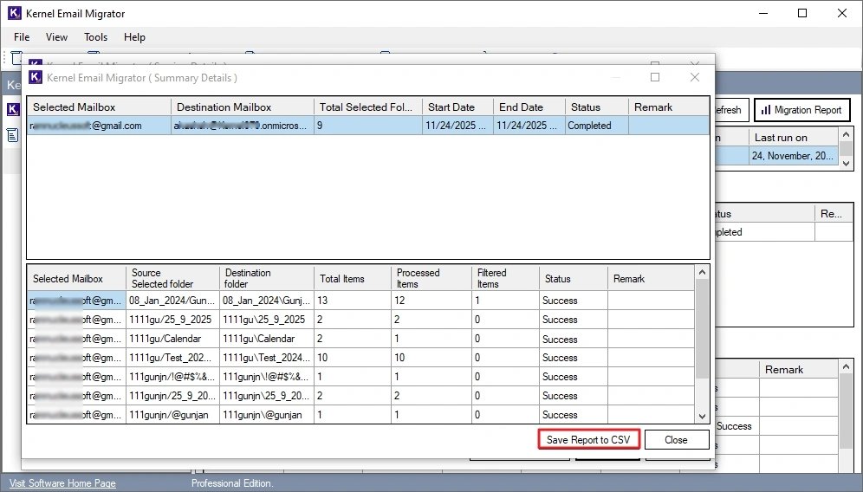Select the gmail.com mailbox row in top table
The width and height of the screenshot is (863, 492).
tap(367, 126)
